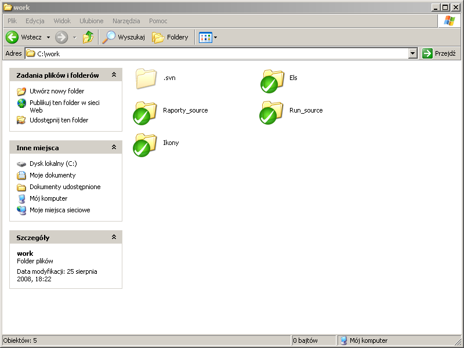Click the globe icon for Publikuj ten folder
This screenshot has height=348, width=464.
click(x=21, y=103)
